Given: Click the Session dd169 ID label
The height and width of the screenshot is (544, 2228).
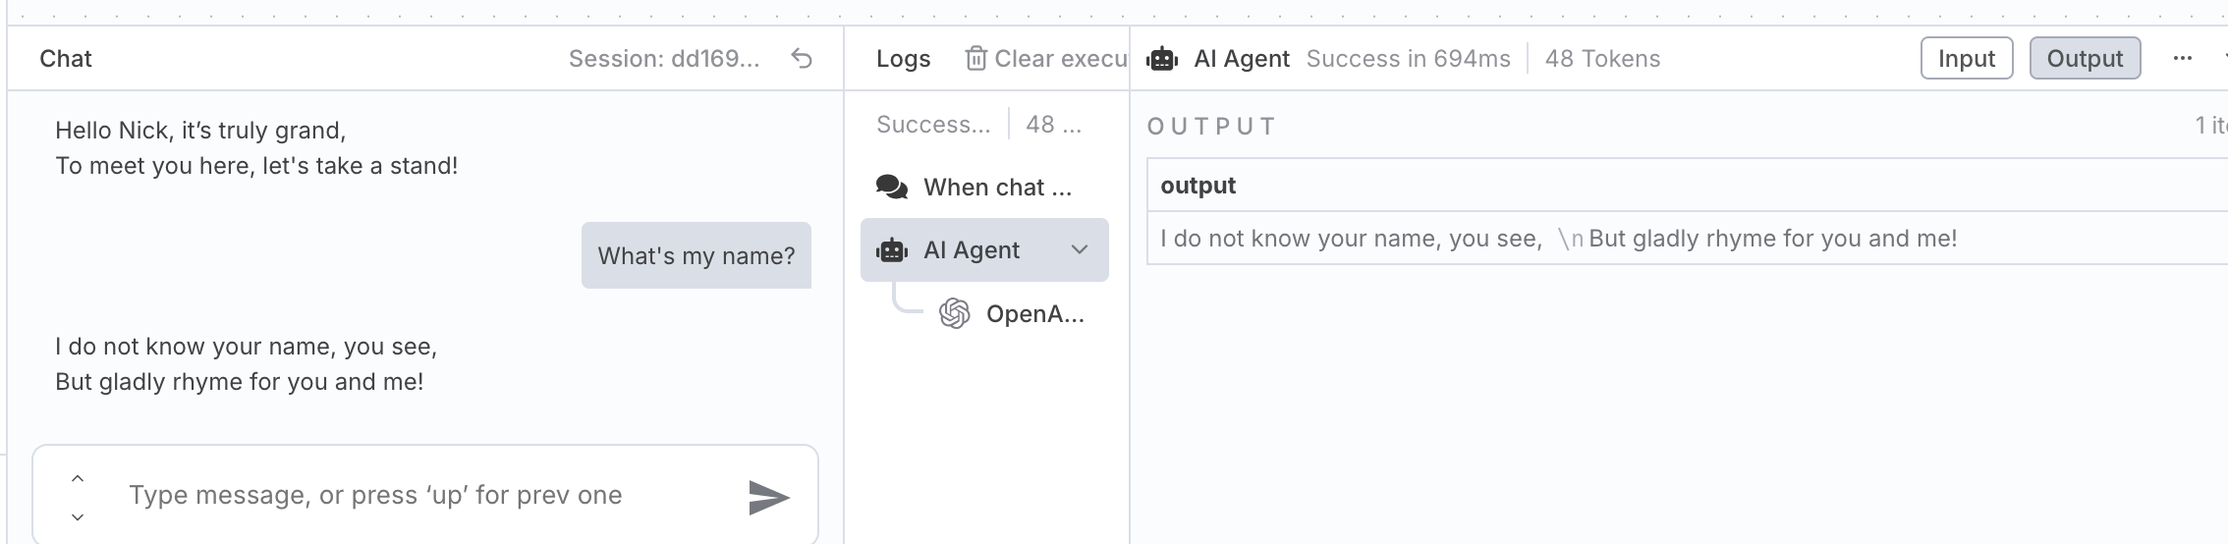Looking at the screenshot, I should pyautogui.click(x=664, y=59).
